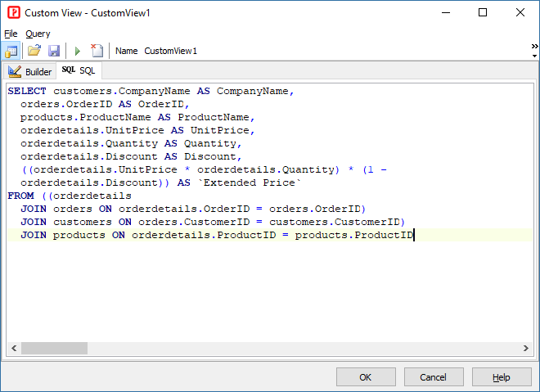The image size is (540, 392).
Task: Click the FROM keyword in SQL editor
Action: pos(20,196)
